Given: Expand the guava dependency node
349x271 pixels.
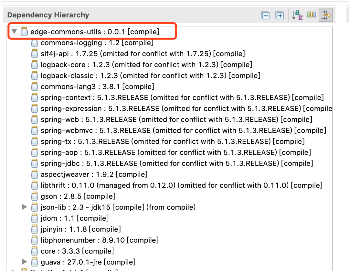Looking at the screenshot, I should pos(25,262).
